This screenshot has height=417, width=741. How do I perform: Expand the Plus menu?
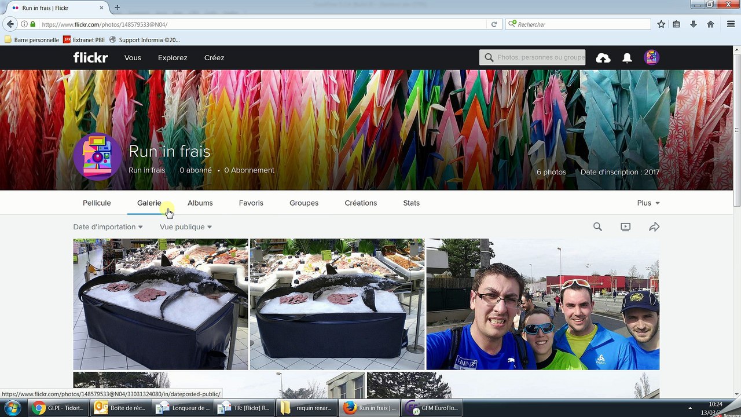[x=648, y=203]
